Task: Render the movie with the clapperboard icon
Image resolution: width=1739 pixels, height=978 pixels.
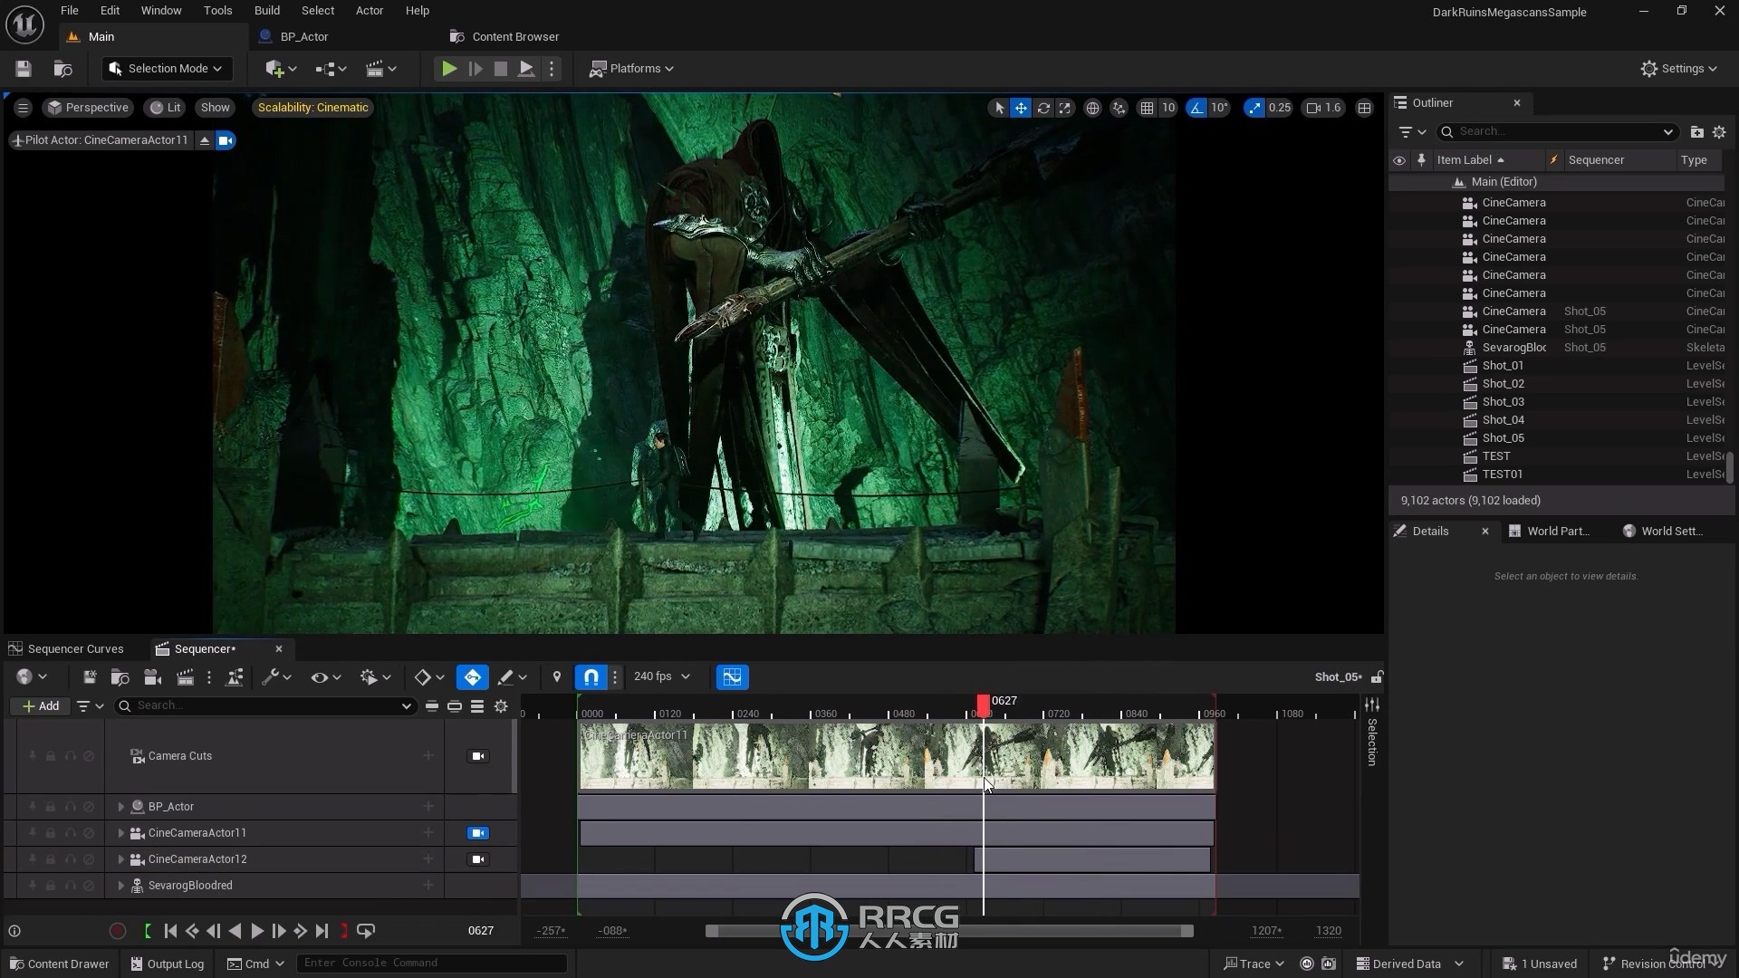Action: [186, 677]
